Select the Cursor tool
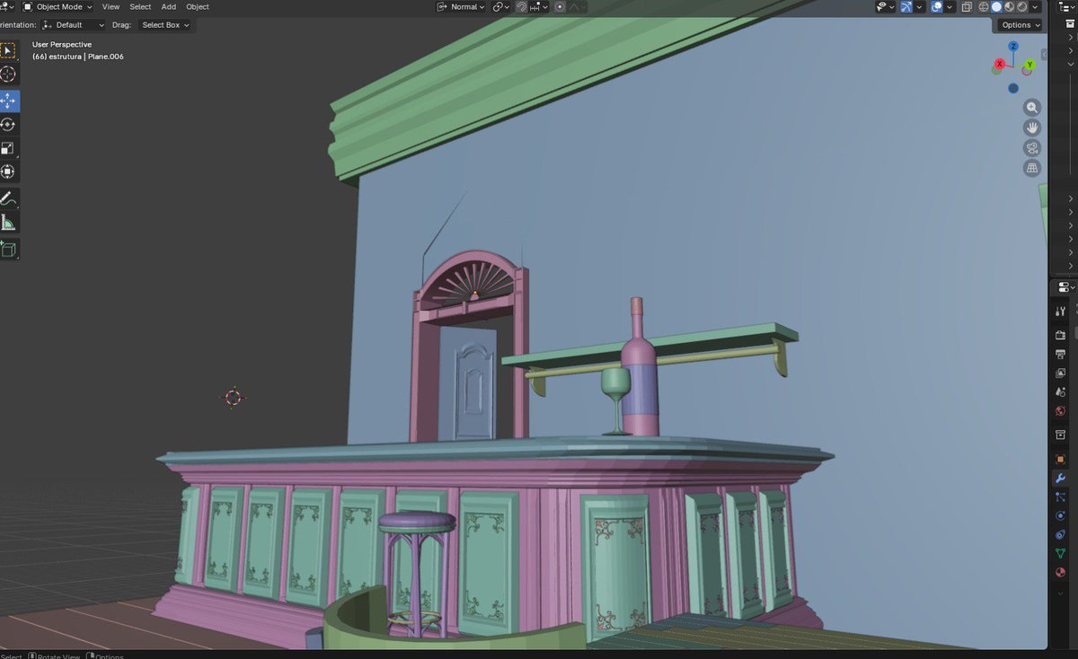 pyautogui.click(x=7, y=75)
